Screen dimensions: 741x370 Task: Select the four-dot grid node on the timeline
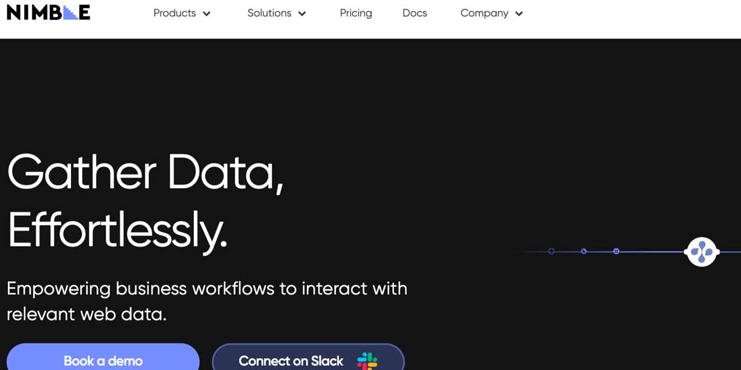coord(616,252)
